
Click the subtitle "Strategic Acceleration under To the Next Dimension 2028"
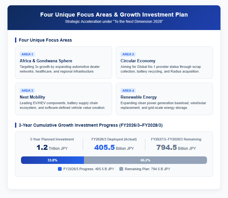tap(114, 22)
